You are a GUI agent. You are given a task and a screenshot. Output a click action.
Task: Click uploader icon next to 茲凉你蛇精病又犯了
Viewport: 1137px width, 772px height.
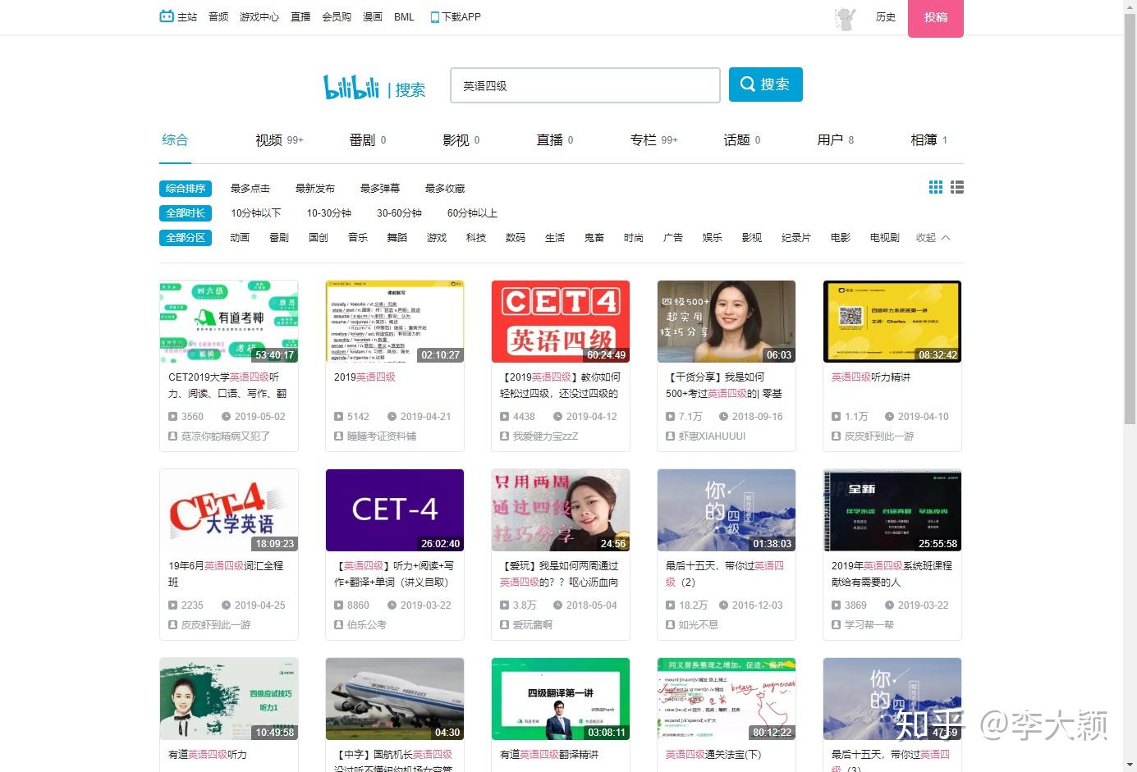173,436
